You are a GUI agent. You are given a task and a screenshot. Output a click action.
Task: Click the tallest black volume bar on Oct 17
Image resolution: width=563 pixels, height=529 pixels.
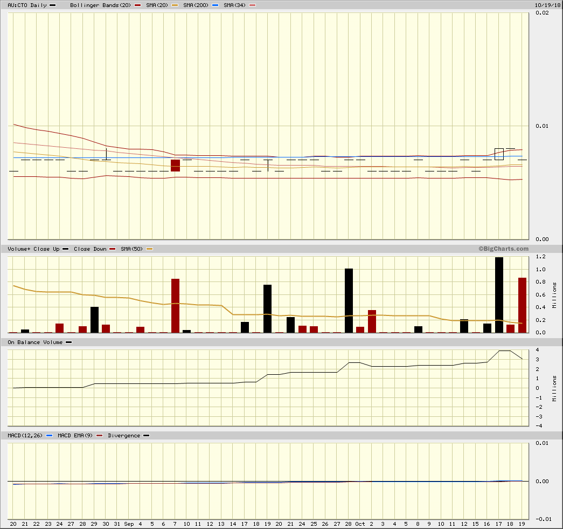(499, 294)
